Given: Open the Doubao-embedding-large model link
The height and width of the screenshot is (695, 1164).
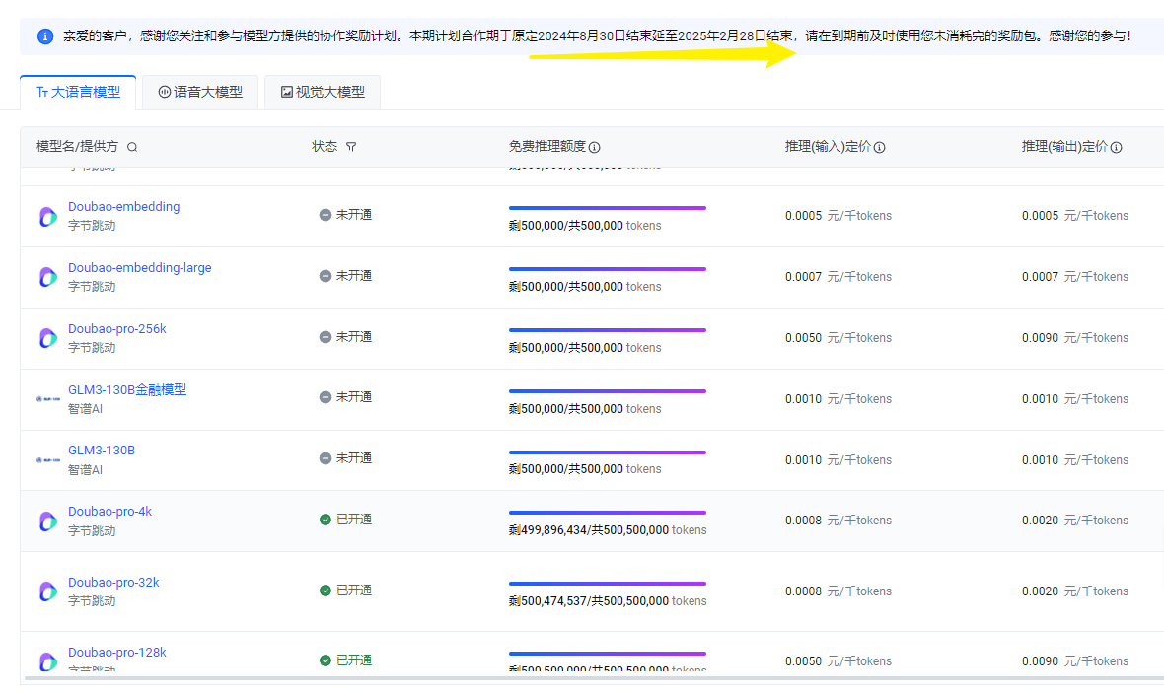Looking at the screenshot, I should click(x=139, y=268).
